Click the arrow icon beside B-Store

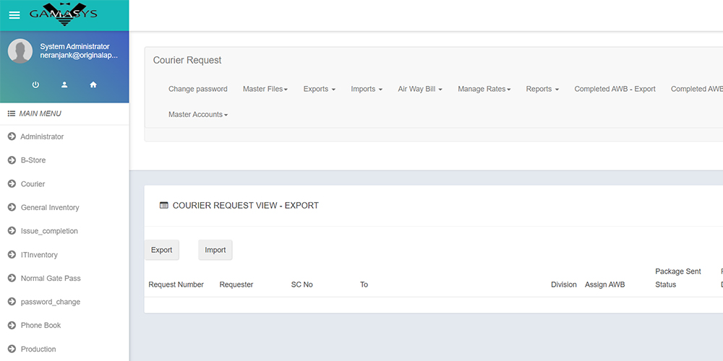coord(12,160)
